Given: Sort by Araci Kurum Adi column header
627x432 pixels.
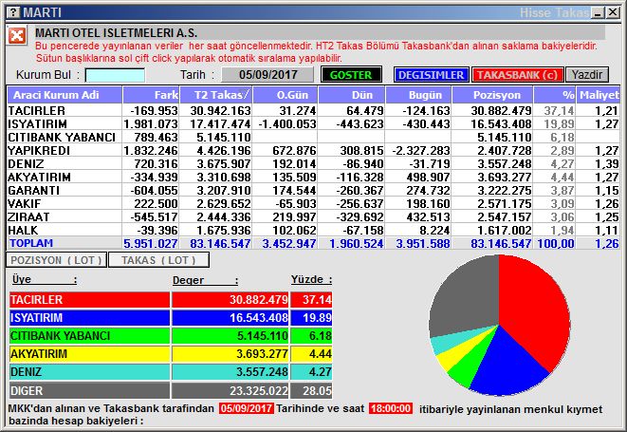Looking at the screenshot, I should click(x=65, y=95).
